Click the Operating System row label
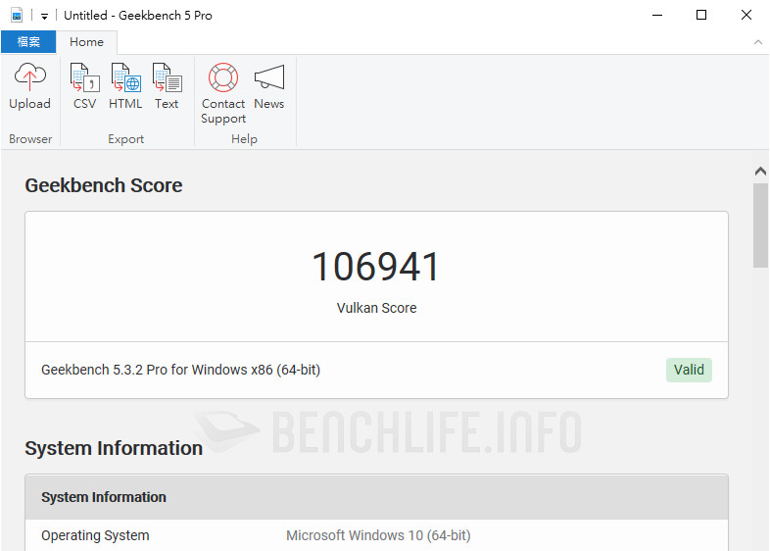Image resolution: width=770 pixels, height=551 pixels. pyautogui.click(x=95, y=535)
